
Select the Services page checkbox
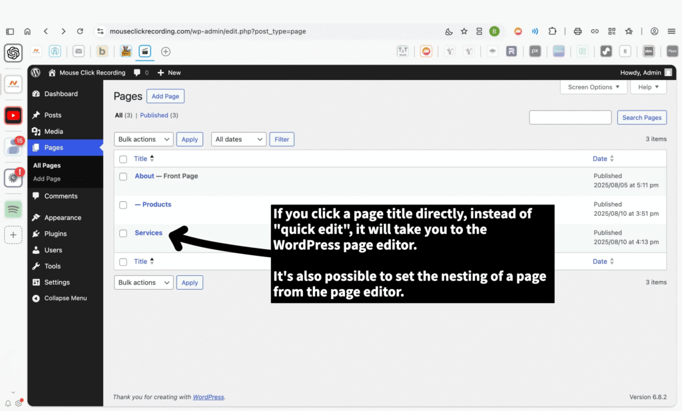click(123, 233)
